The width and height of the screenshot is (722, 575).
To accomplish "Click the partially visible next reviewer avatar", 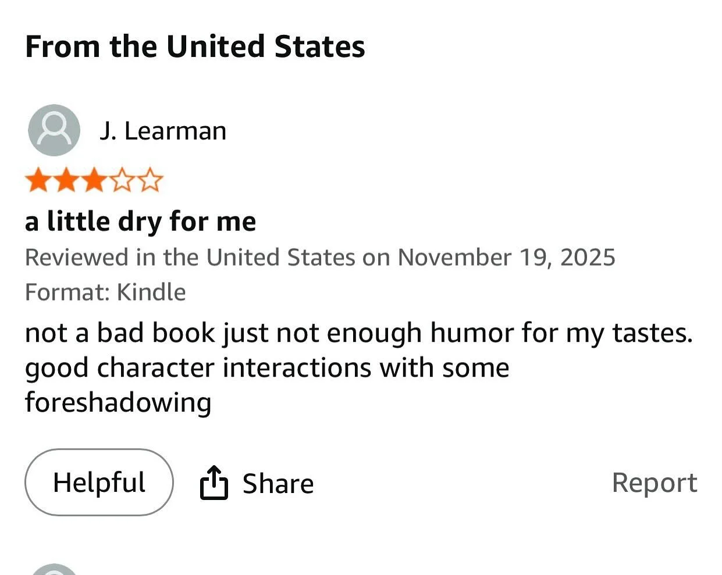I will [x=54, y=570].
